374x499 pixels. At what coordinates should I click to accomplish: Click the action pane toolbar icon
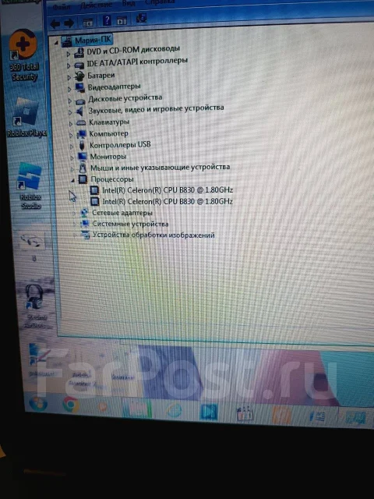pos(122,21)
